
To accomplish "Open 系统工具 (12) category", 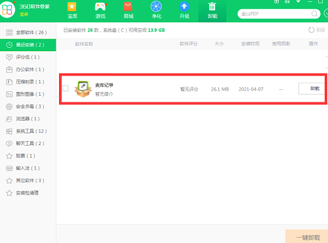I will [28, 131].
